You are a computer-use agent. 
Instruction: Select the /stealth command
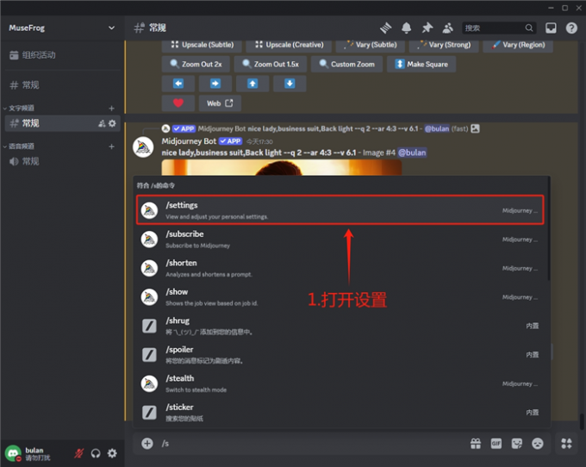(340, 383)
